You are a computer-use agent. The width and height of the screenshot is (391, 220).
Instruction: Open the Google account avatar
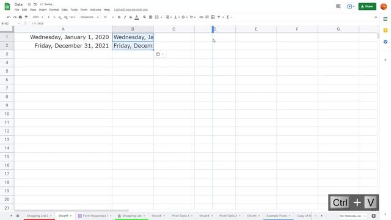tap(384, 7)
